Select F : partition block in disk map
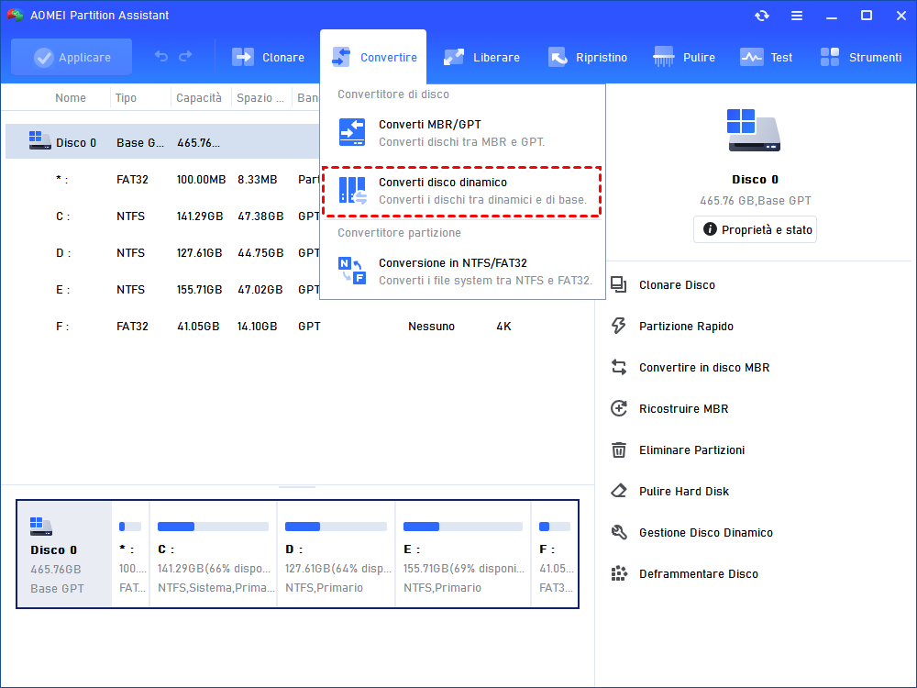The width and height of the screenshot is (917, 688). [x=555, y=554]
